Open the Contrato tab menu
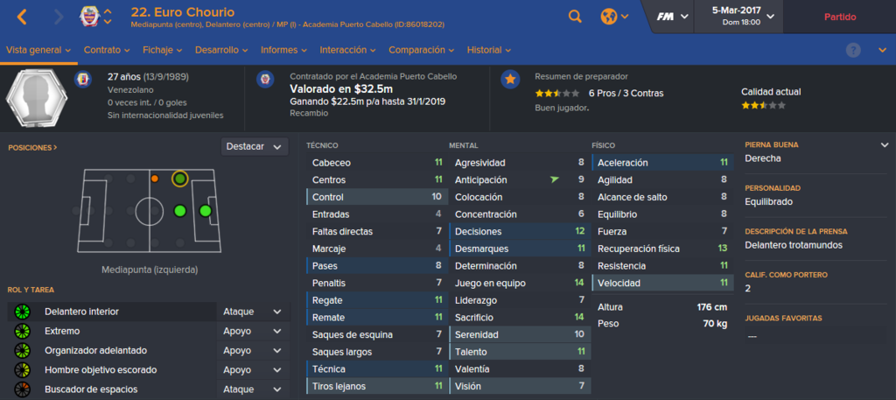 [105, 50]
